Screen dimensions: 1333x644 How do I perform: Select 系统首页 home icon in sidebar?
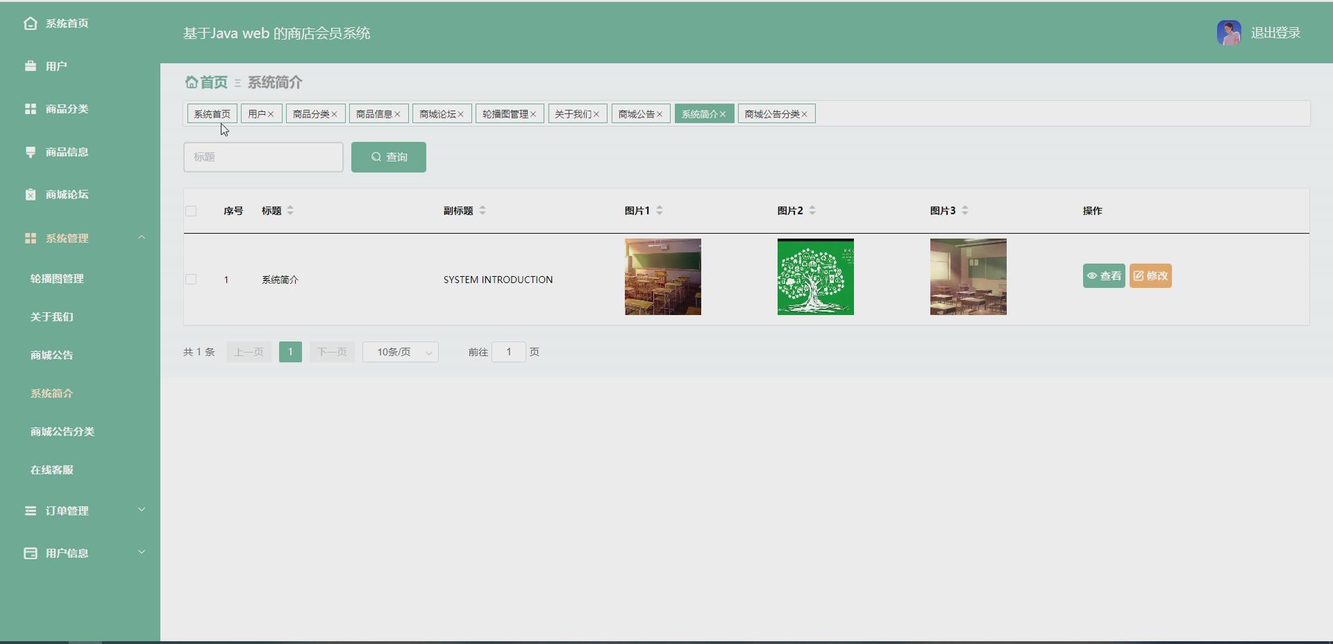(30, 23)
